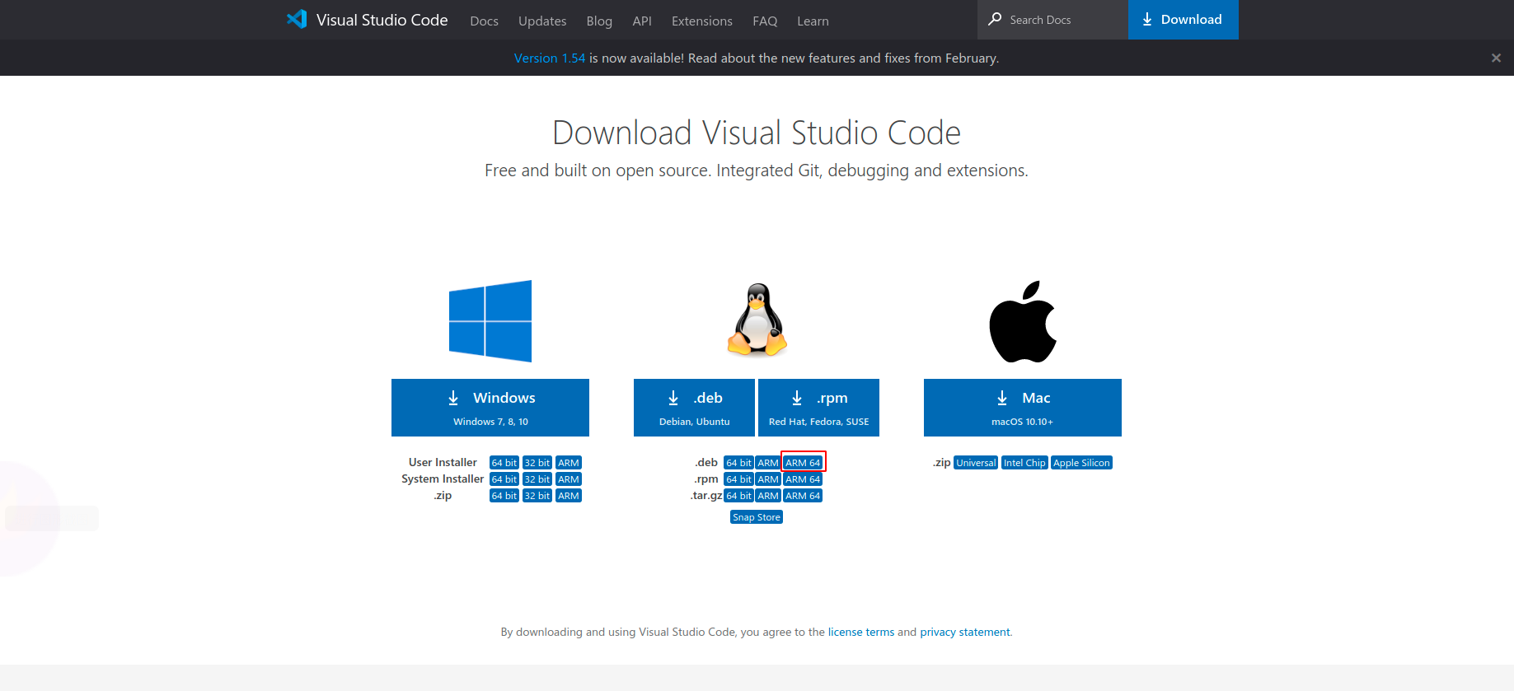Download Linux .rpm 64 bit

738,479
